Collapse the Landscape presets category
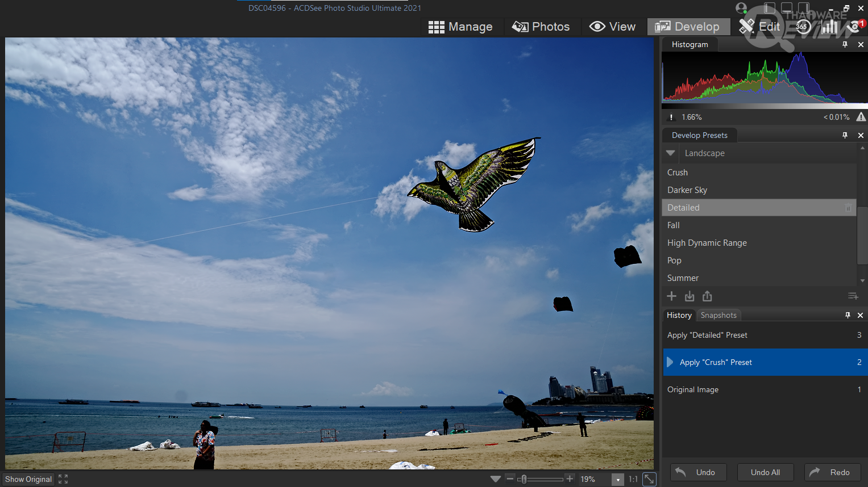The height and width of the screenshot is (487, 868). tap(671, 153)
